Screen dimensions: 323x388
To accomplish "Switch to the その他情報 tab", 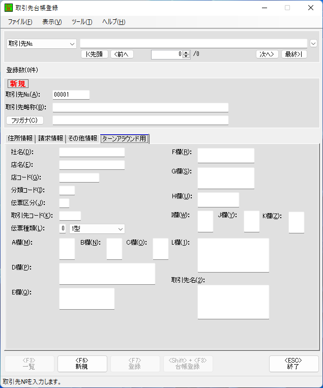I will (83, 138).
